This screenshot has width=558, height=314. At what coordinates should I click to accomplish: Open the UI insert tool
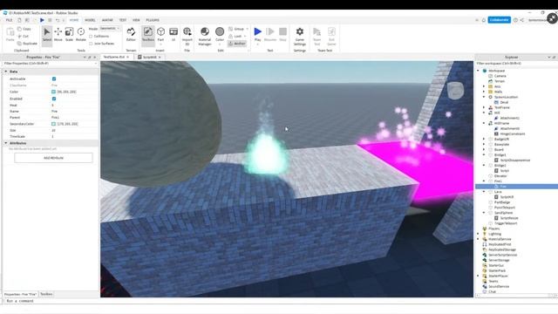point(174,35)
